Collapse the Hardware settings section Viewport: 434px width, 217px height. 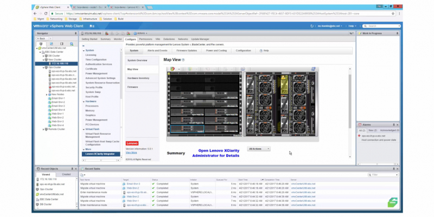tap(84, 102)
